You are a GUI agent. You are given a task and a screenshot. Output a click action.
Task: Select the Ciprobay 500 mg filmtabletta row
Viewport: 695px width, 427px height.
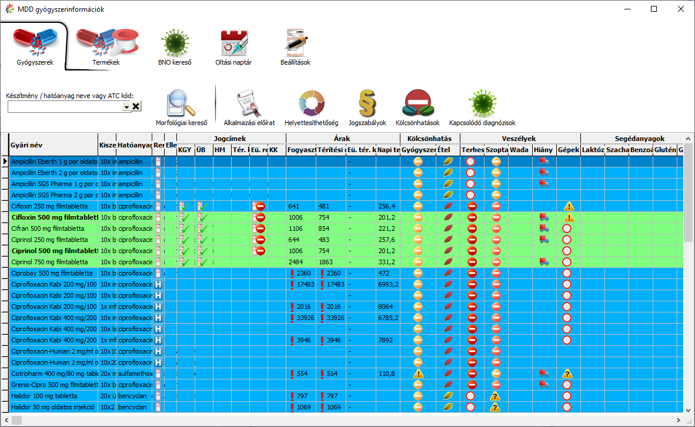[346, 273]
